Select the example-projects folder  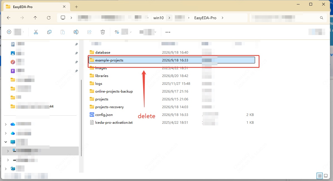[x=172, y=60]
